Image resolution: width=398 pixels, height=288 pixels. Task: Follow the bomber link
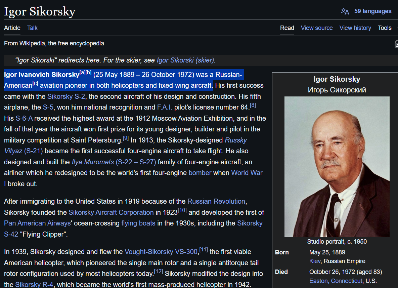pos(200,173)
